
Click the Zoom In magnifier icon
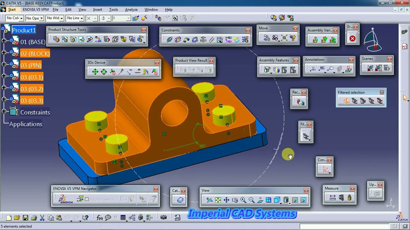pos(243,200)
